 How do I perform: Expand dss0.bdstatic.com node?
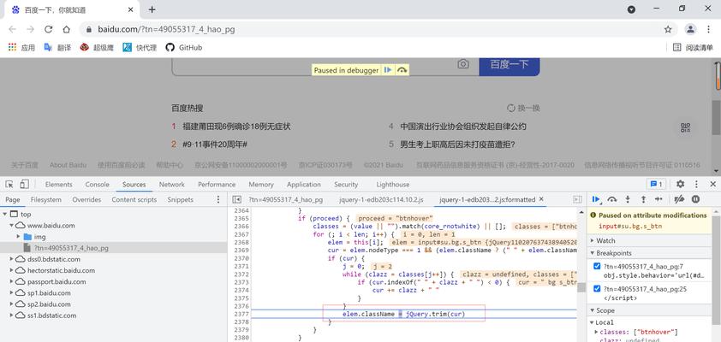point(11,259)
